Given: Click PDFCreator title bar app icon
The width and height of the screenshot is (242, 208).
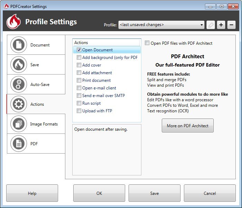Looking at the screenshot, I should [x=6, y=6].
